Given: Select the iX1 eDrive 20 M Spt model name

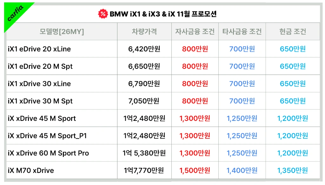Looking at the screenshot, I should click(40, 66).
